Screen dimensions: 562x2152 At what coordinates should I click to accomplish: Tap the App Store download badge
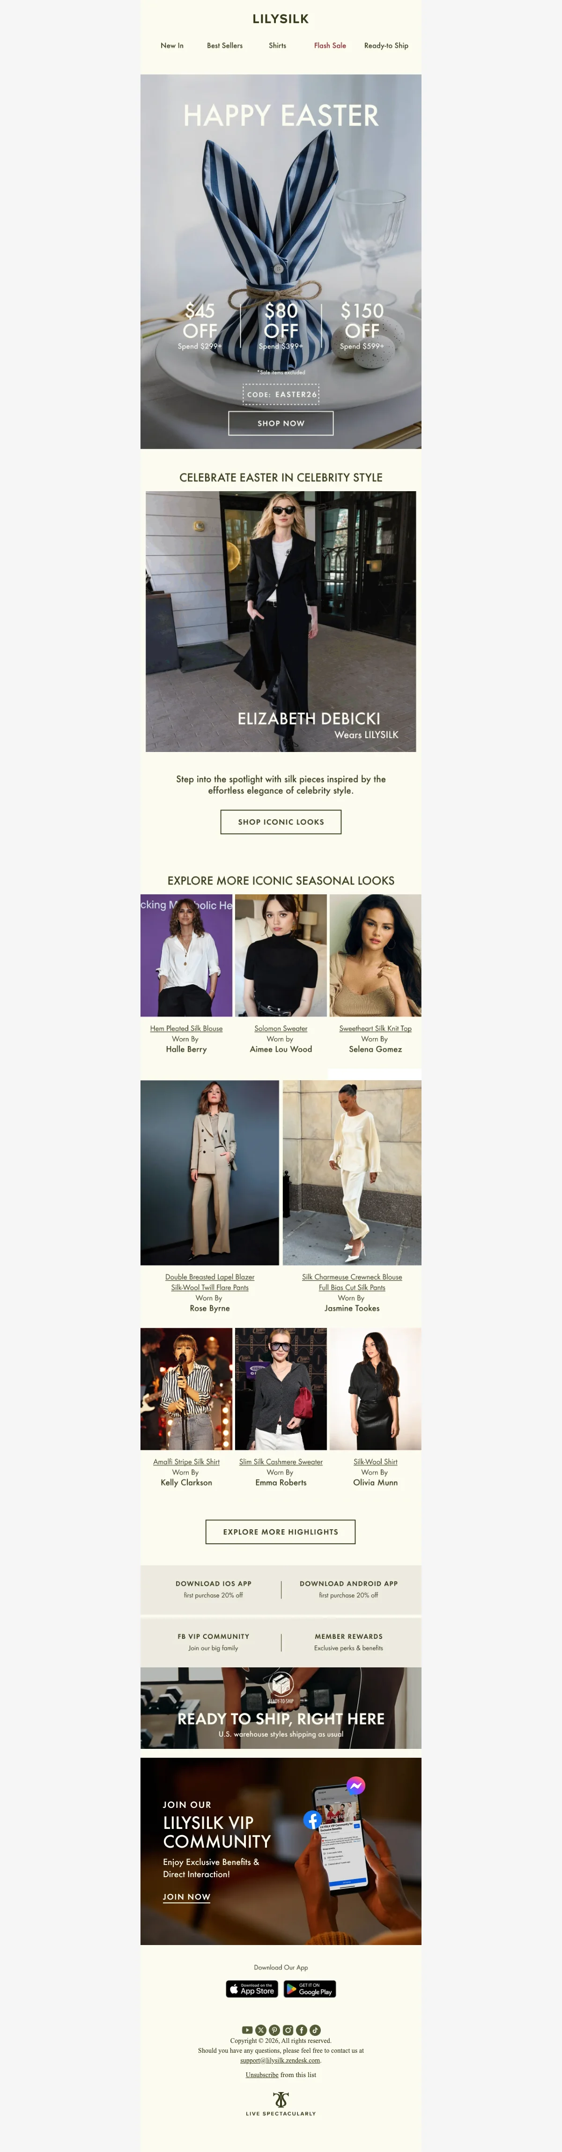[252, 1988]
